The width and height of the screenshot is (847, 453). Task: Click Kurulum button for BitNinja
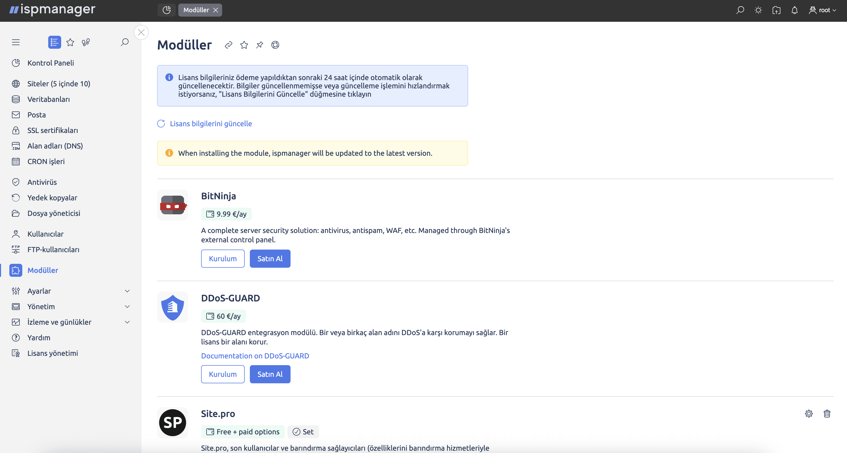point(223,258)
